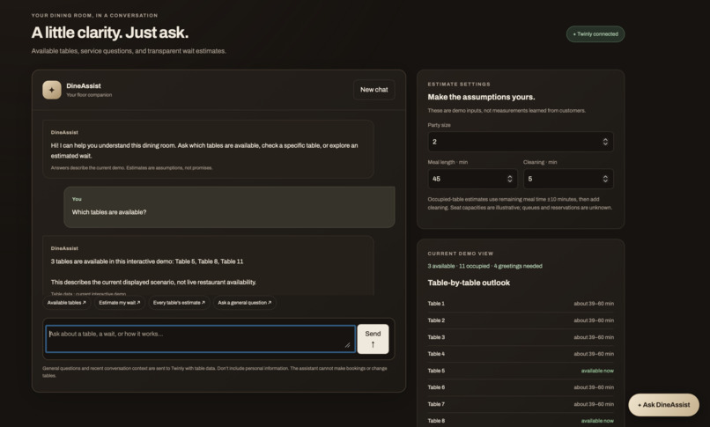The height and width of the screenshot is (427, 710).
Task: Select the Table 2 outlook row
Action: [521, 320]
